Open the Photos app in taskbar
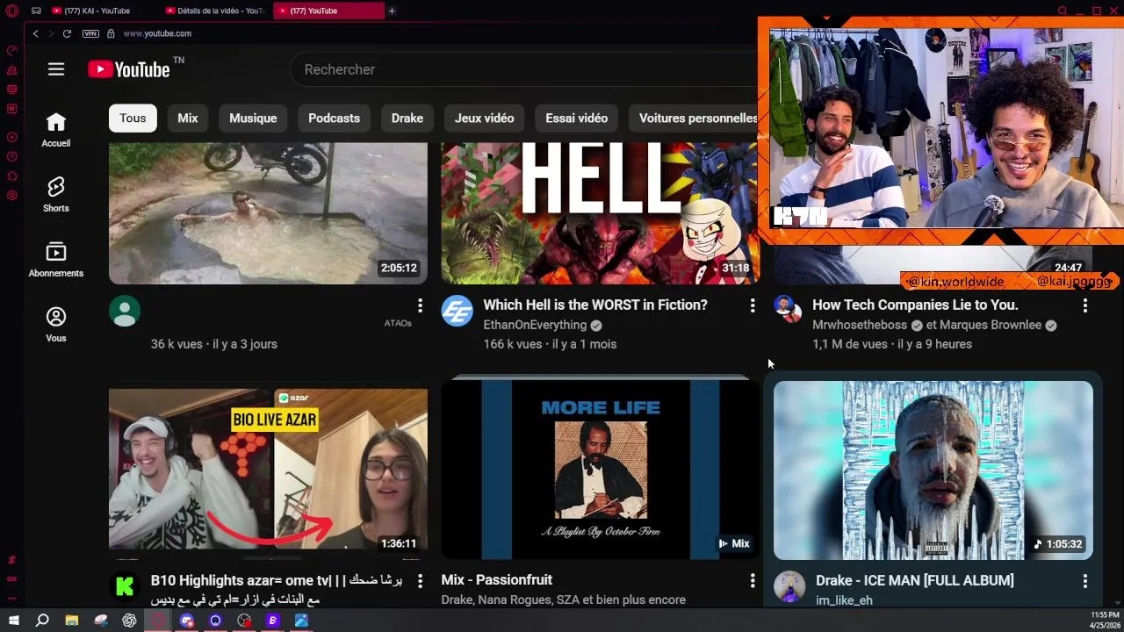Viewport: 1124px width, 632px height. (x=301, y=621)
